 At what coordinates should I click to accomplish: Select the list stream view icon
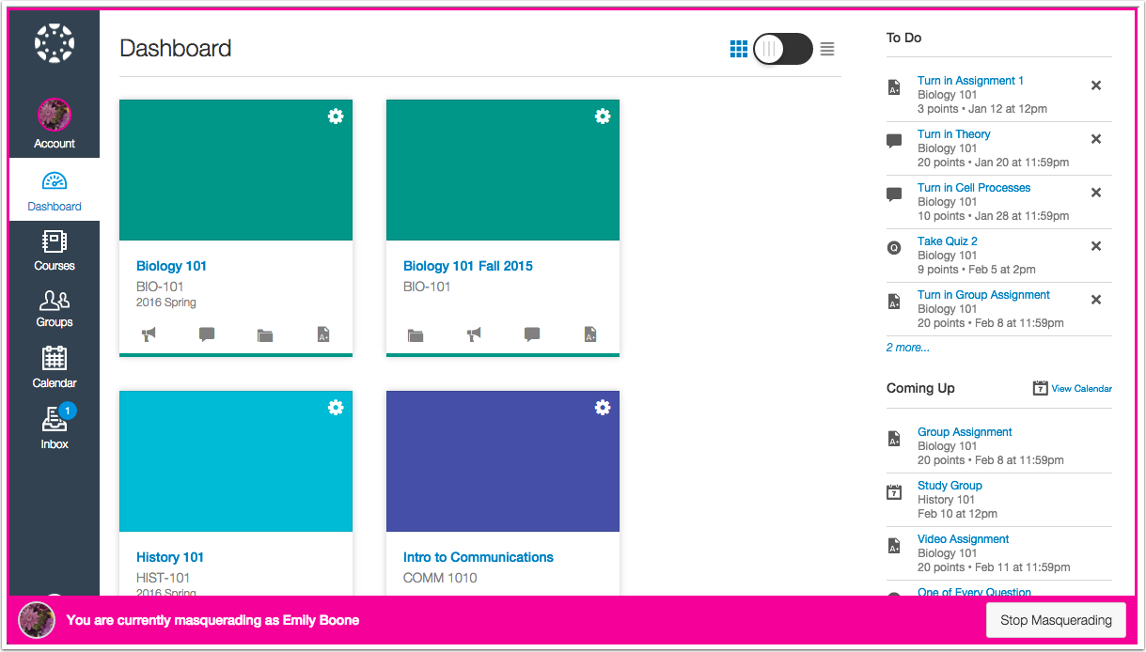827,49
